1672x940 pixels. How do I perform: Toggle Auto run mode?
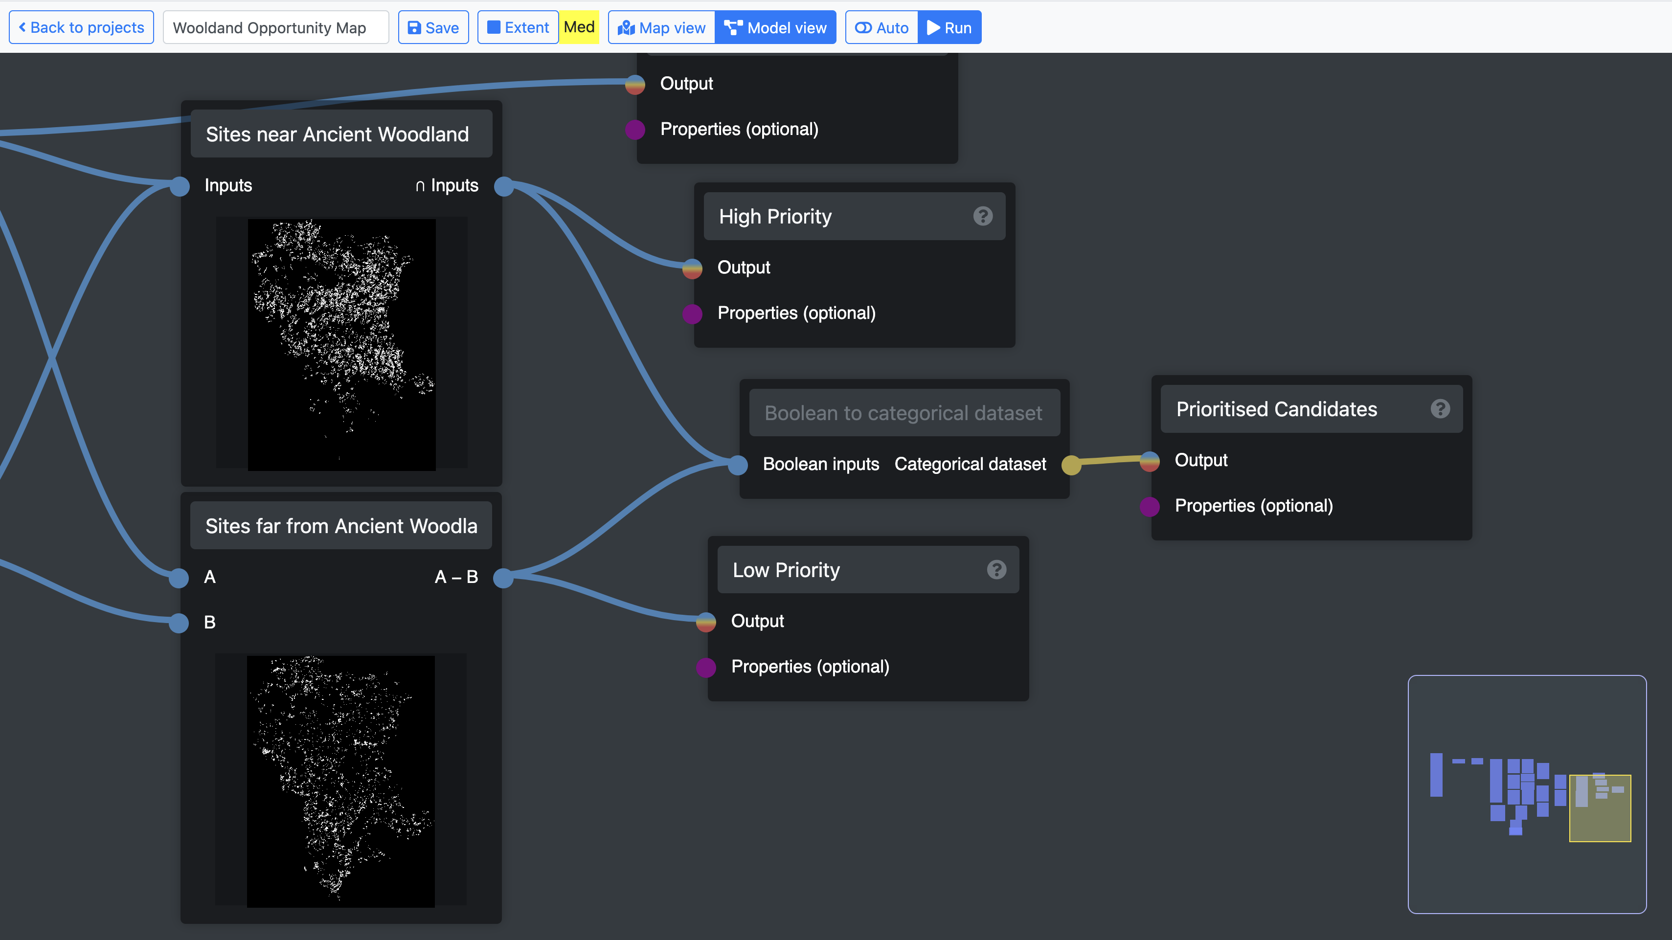coord(881,28)
